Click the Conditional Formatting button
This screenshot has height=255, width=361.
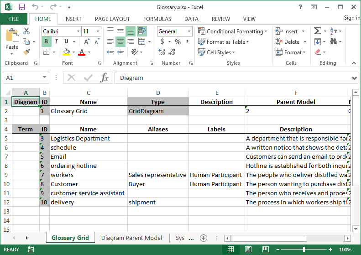pyautogui.click(x=233, y=31)
